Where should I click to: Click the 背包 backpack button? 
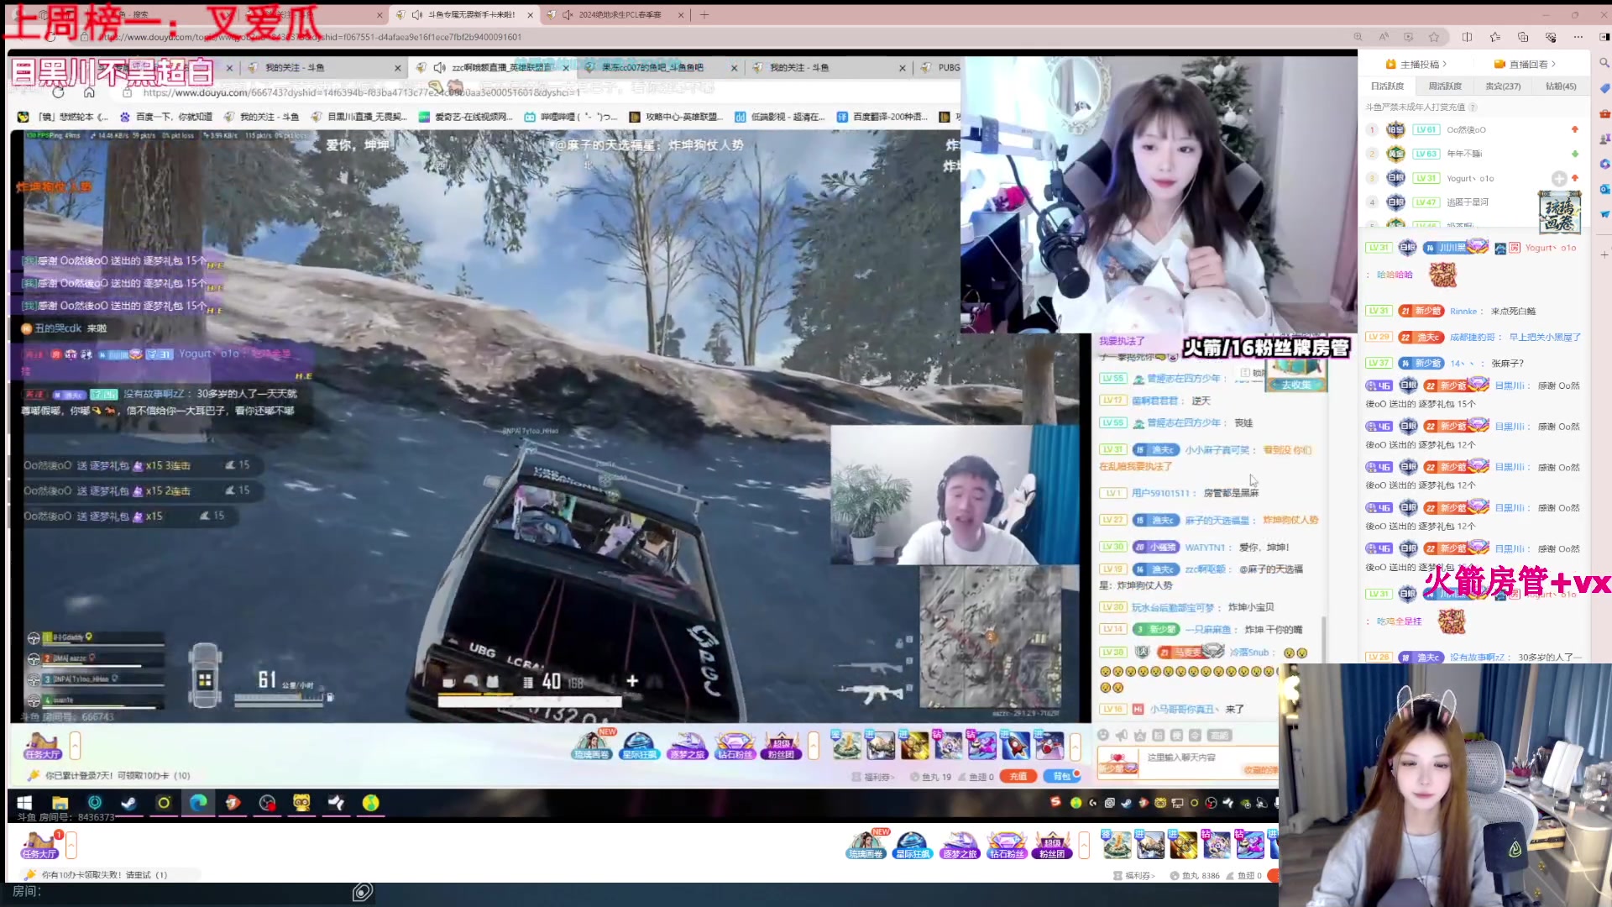1061,777
